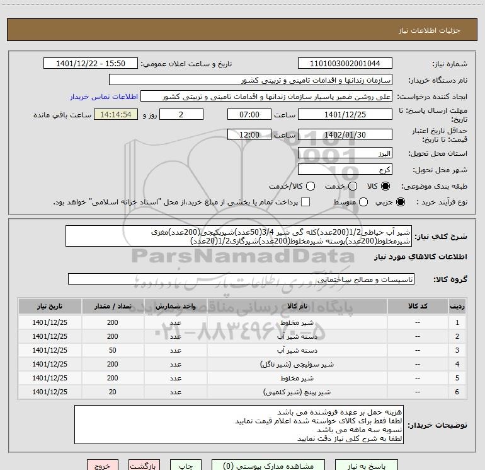
Task: Click the جزئیات اطلاعات نیاز header title
Action: (430, 30)
